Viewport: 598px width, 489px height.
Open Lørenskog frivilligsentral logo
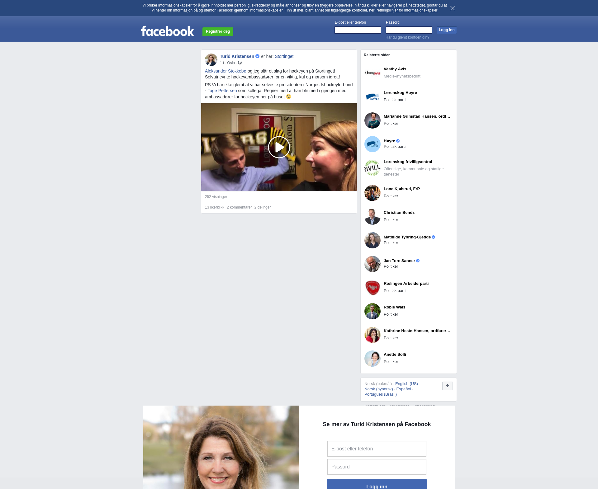(373, 168)
